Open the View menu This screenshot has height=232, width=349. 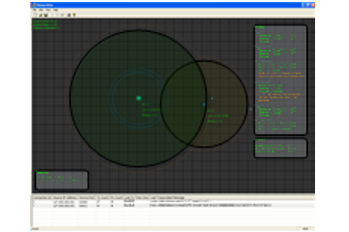click(x=48, y=10)
